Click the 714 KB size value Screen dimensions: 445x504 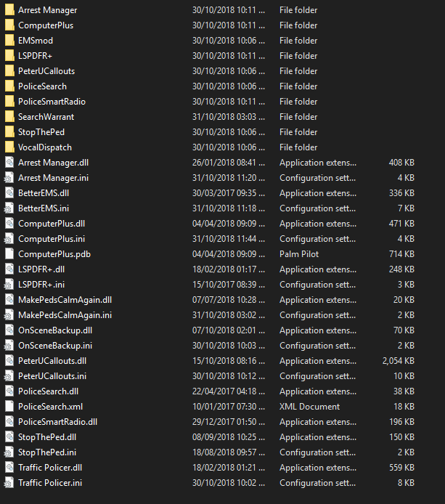(401, 254)
